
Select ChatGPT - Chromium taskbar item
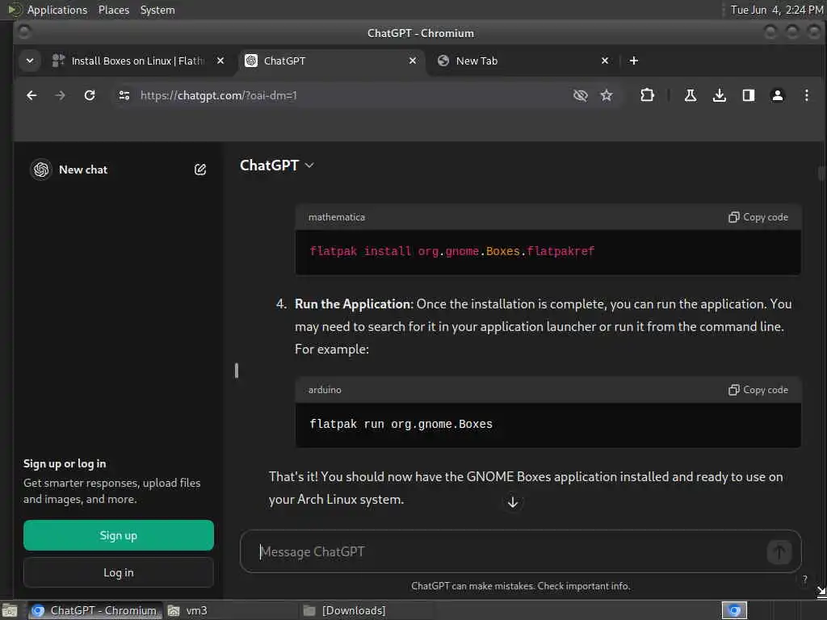tap(95, 611)
